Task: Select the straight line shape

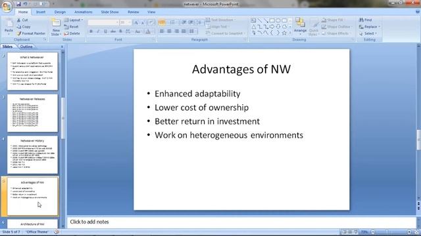Action: point(260,20)
